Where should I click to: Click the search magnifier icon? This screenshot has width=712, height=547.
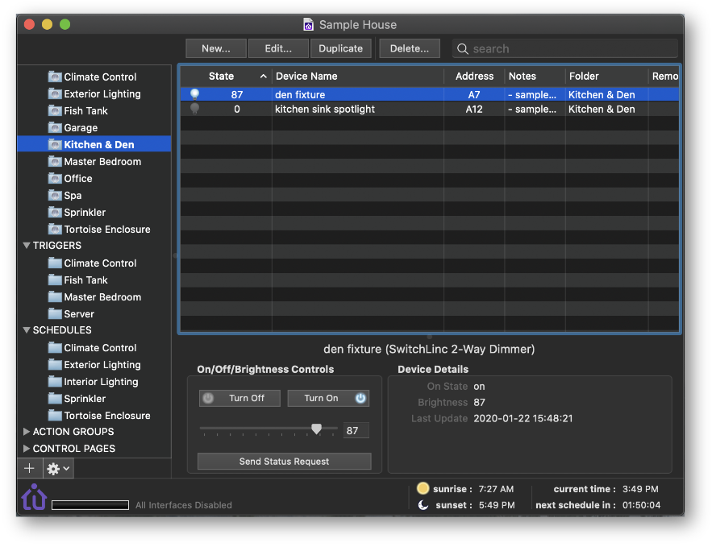click(462, 48)
